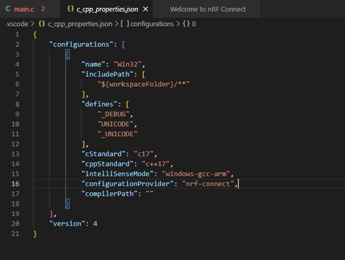Open the c_cpp_properties.json breadcrumb
The height and width of the screenshot is (260, 345).
pos(80,24)
